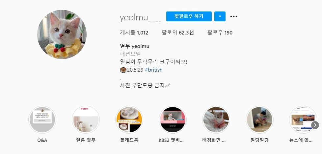Open the KBS2 펫비 highlight

pos(173,120)
